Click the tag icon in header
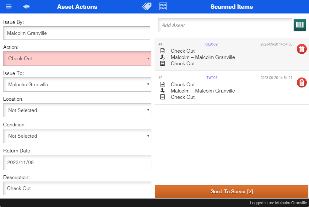Image resolution: width=309 pixels, height=207 pixels. 147,7
